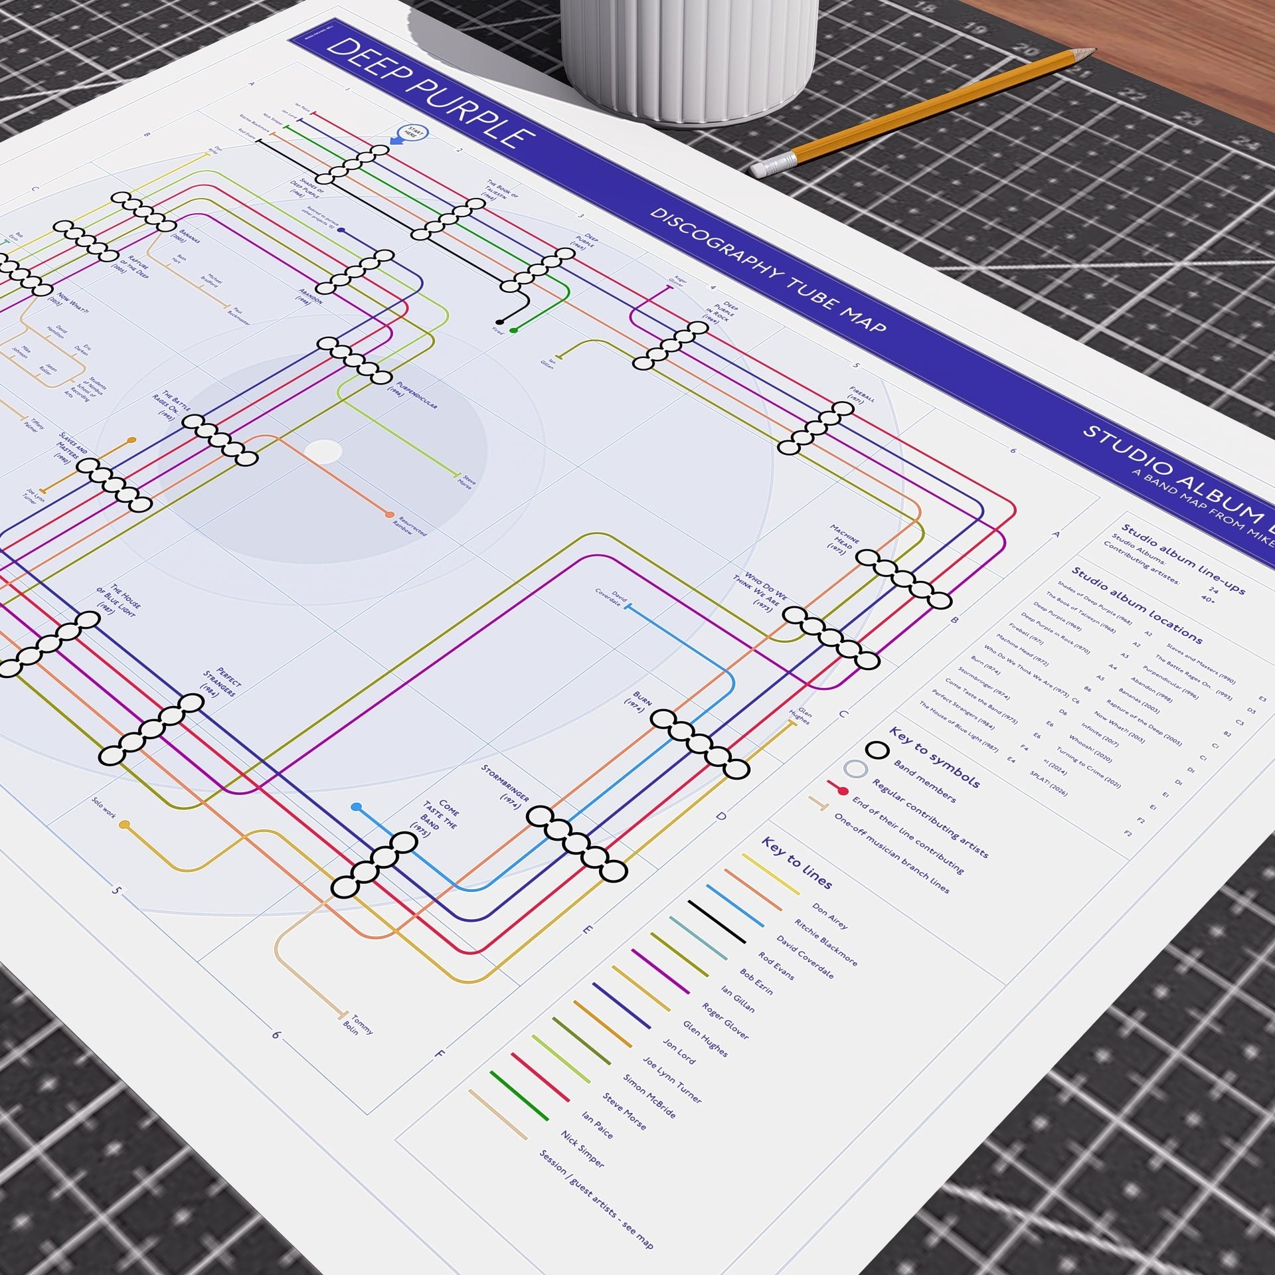Click the Key to symbols heading

point(934,758)
